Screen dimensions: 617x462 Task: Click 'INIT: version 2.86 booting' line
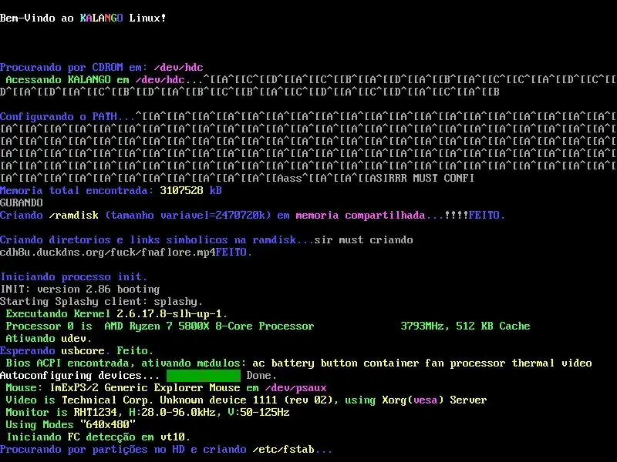click(x=80, y=290)
